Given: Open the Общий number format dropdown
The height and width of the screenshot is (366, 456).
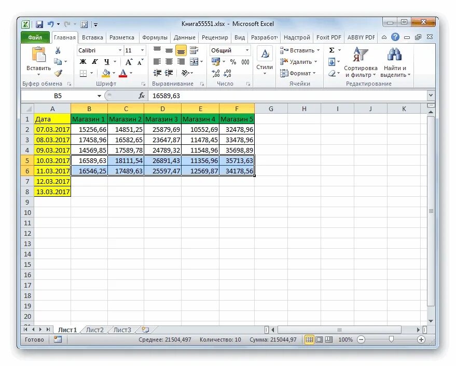Looking at the screenshot, I should click(x=247, y=50).
